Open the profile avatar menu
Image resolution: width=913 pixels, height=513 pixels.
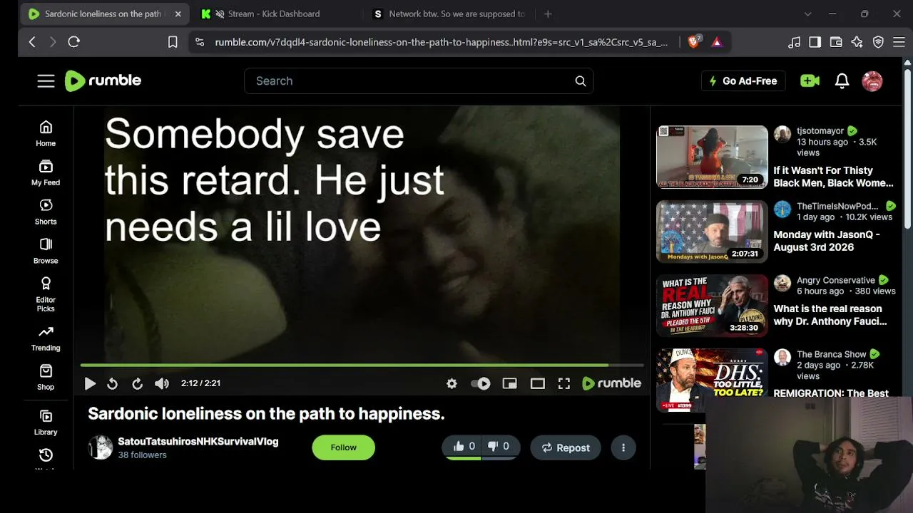[x=872, y=81]
